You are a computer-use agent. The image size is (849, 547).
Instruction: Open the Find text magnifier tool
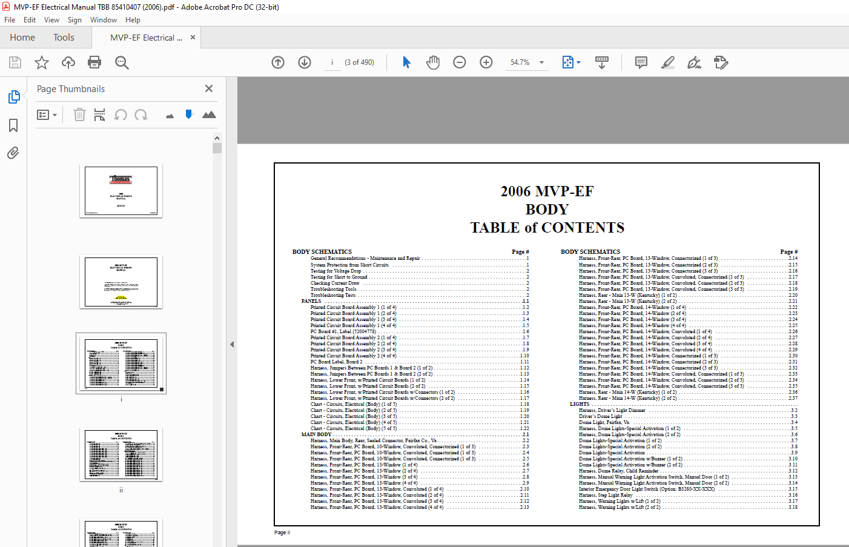[x=122, y=62]
